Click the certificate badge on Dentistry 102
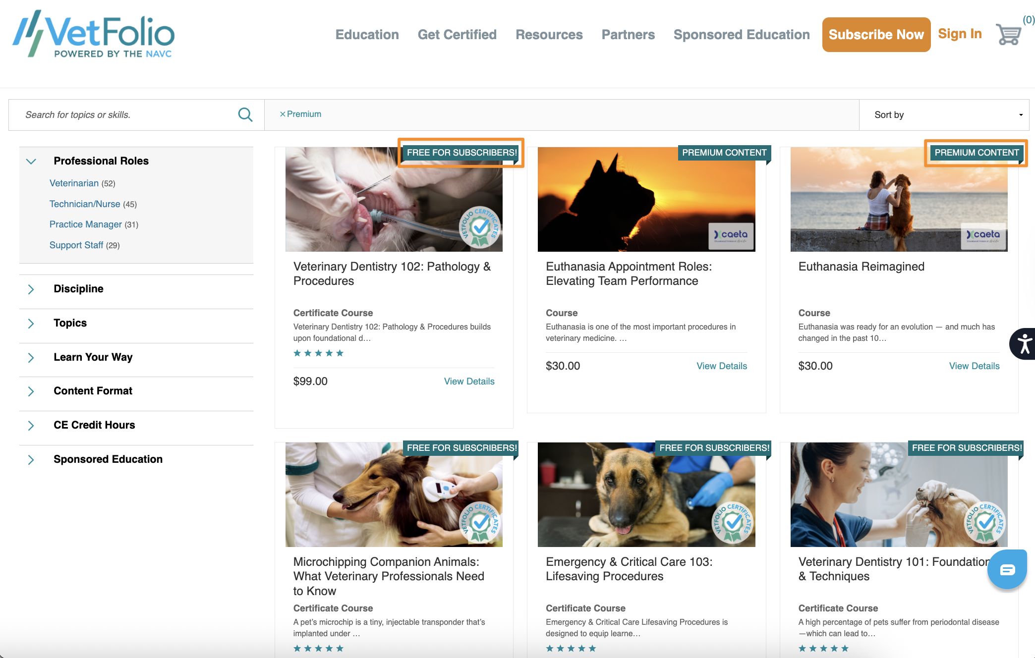 479,227
